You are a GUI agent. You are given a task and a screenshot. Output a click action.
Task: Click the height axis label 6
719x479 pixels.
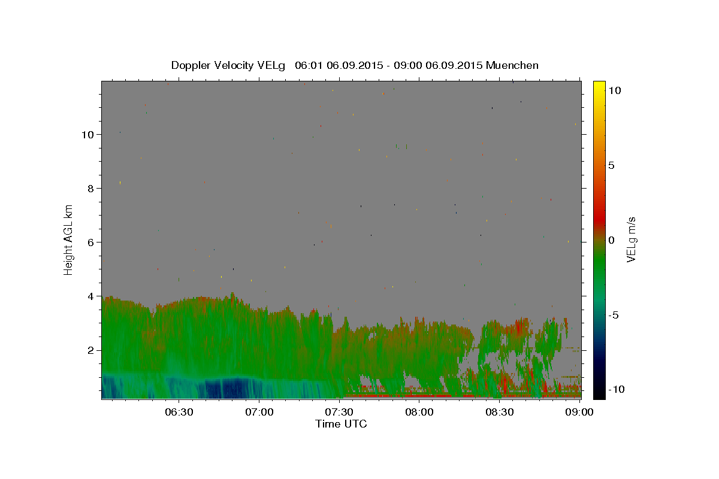click(x=90, y=242)
